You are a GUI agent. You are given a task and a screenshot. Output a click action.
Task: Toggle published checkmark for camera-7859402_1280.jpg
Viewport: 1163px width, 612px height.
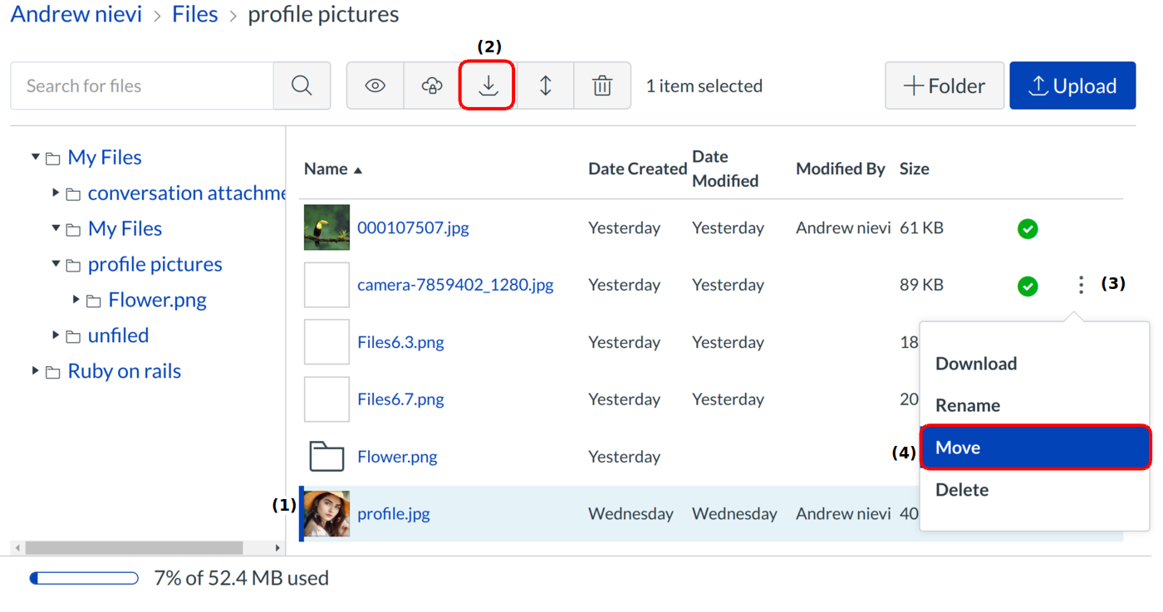1028,286
